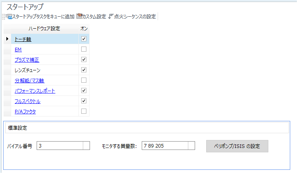
Task: Click the 点火シーケンスの設定 toolbar label
Action: pos(135,17)
